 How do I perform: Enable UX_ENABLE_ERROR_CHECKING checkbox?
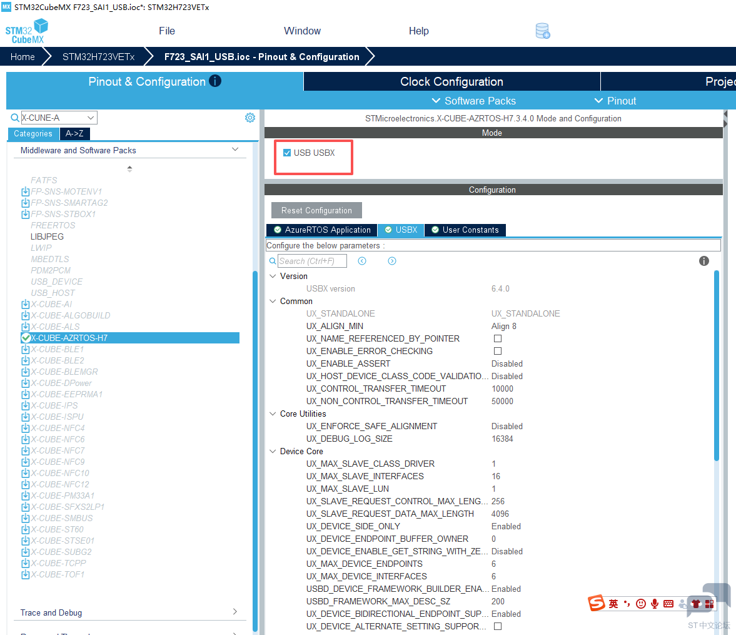point(498,351)
